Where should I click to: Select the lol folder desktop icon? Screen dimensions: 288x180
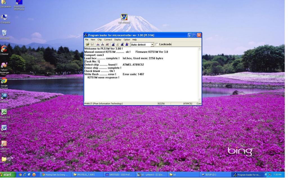(4, 161)
